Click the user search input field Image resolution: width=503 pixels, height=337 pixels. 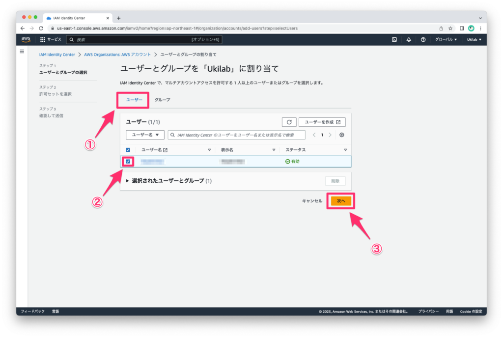(238, 135)
